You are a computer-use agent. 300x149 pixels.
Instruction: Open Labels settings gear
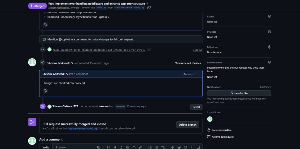click(269, 16)
